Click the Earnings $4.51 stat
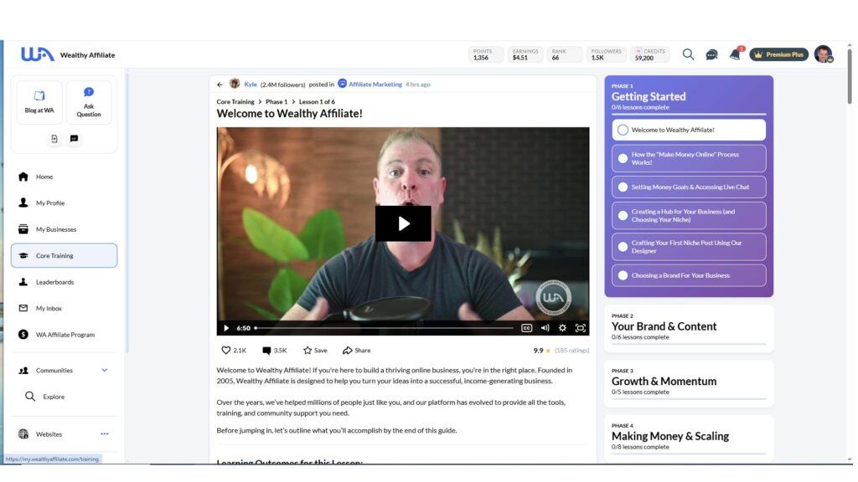858x482 pixels. (x=525, y=54)
